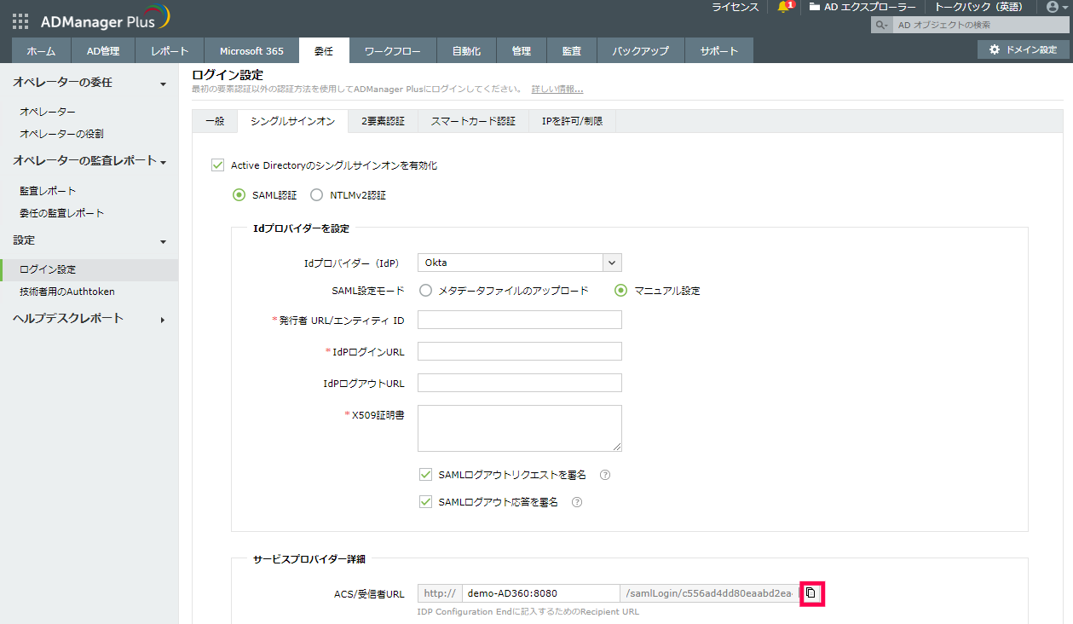Click demo-AD360:8080 host field

pos(540,593)
